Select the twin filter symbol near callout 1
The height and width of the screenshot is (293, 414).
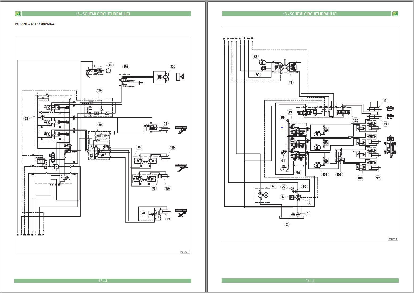[x=296, y=214]
